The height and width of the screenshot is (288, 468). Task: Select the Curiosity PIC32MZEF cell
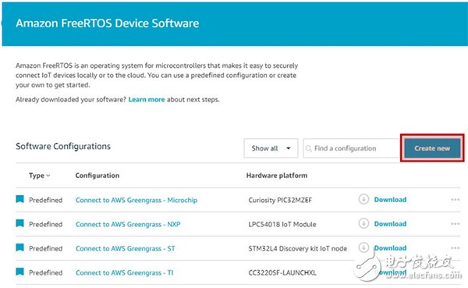point(280,200)
